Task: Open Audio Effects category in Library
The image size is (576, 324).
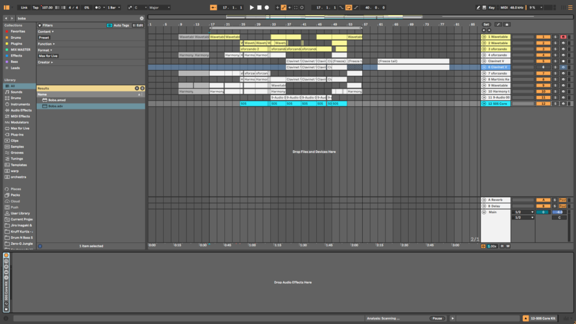Action: 20,110
